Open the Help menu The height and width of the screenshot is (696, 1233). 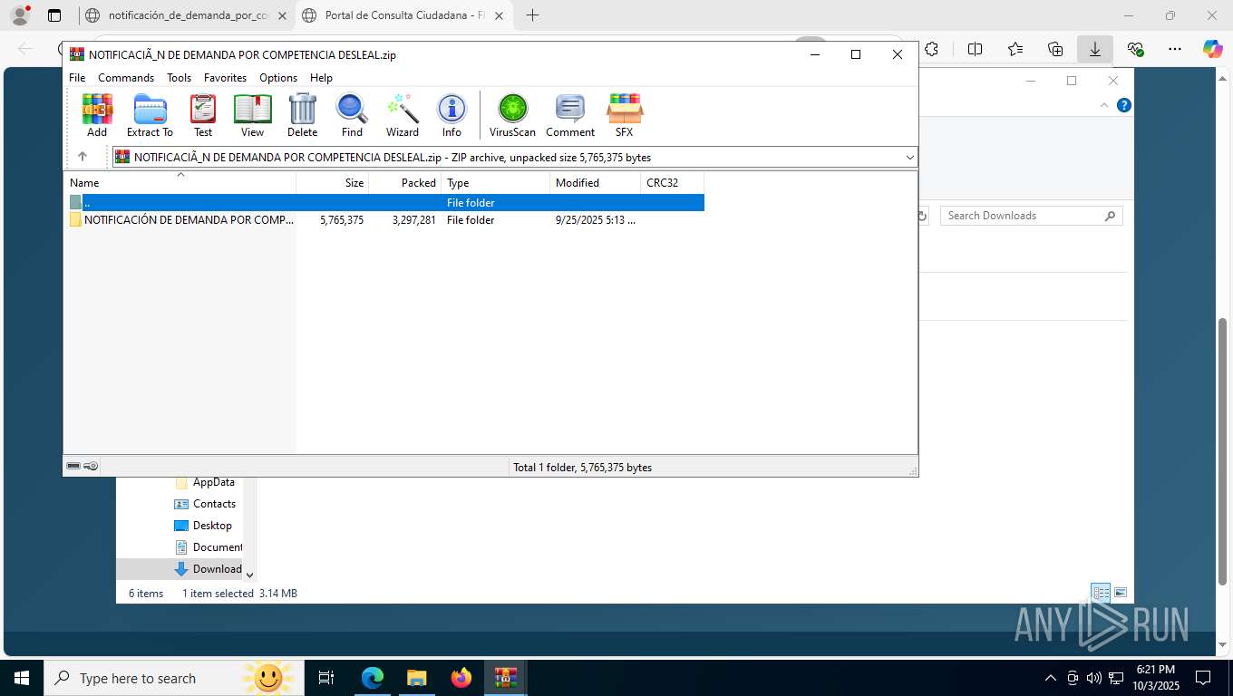321,78
